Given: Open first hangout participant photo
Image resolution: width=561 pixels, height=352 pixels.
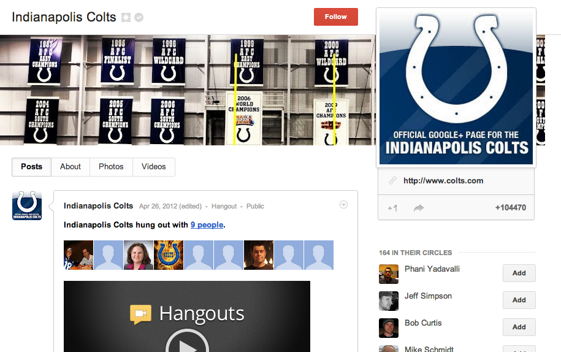Looking at the screenshot, I should (78, 255).
